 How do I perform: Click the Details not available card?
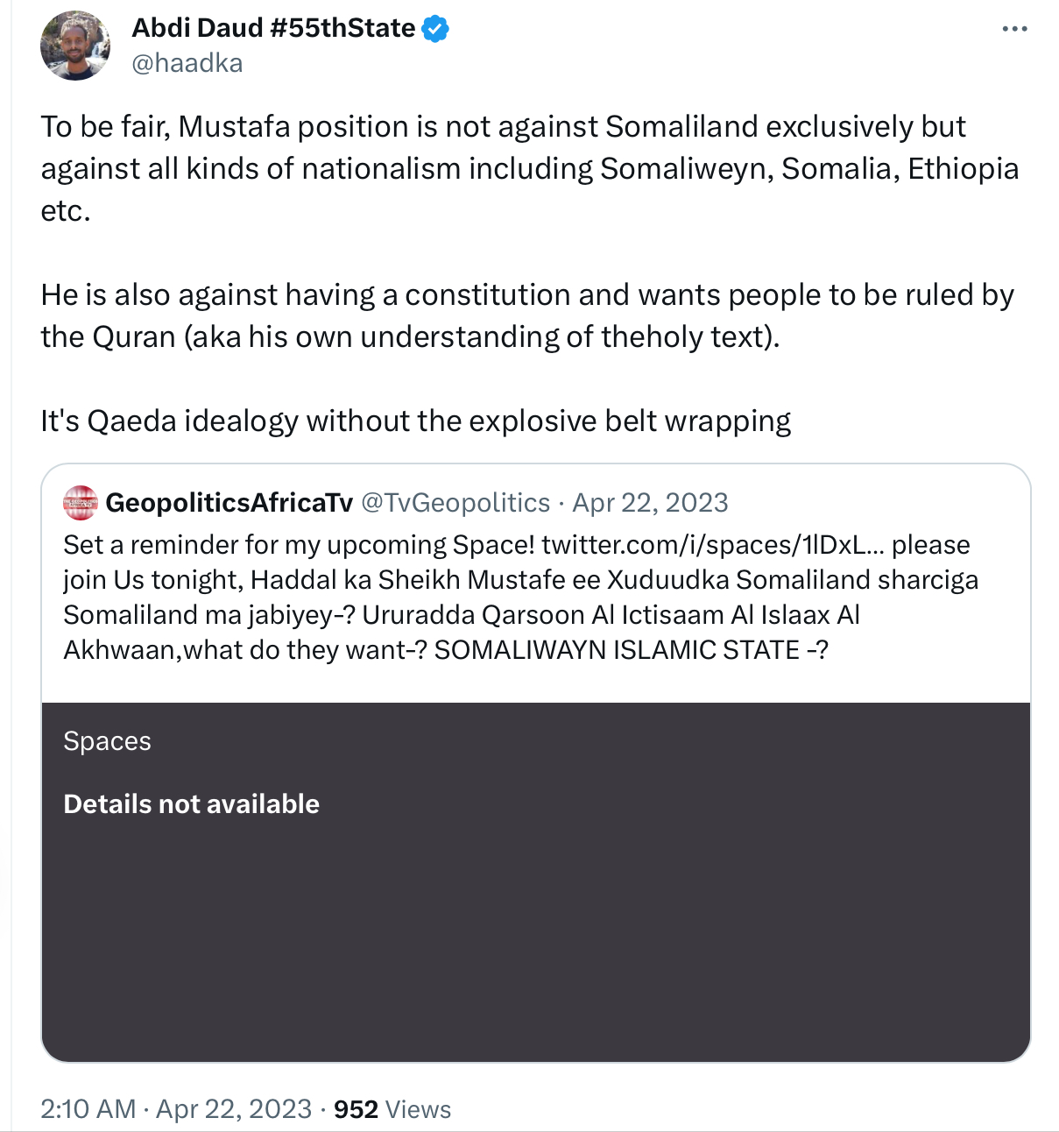click(191, 803)
